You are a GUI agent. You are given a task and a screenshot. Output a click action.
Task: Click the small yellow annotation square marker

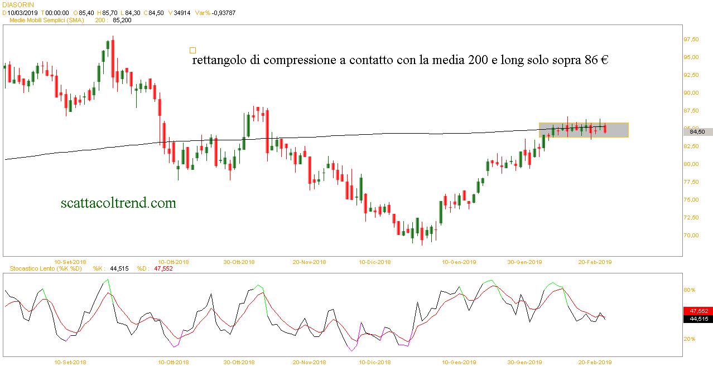click(x=193, y=50)
